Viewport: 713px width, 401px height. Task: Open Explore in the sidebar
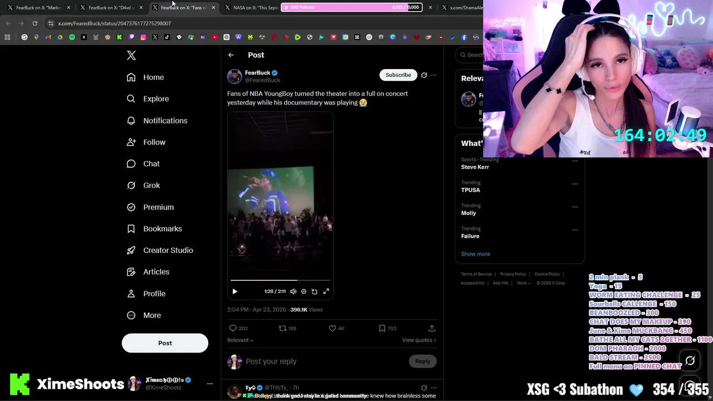[148, 99]
